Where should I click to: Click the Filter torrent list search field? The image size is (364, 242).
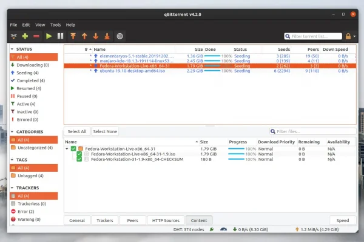tap(316, 36)
